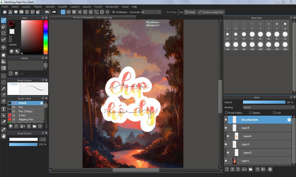Select Layer2 in layer list
Image resolution: width=296 pixels, height=177 pixels.
(258, 153)
